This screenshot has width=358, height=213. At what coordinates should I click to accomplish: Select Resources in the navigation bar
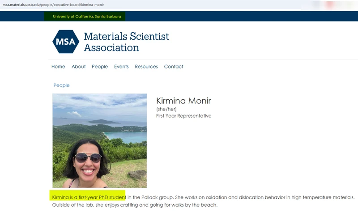pyautogui.click(x=146, y=67)
